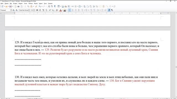Click the Superscript X² icon
Viewport: 177px width, 99px height.
(x=50, y=10)
